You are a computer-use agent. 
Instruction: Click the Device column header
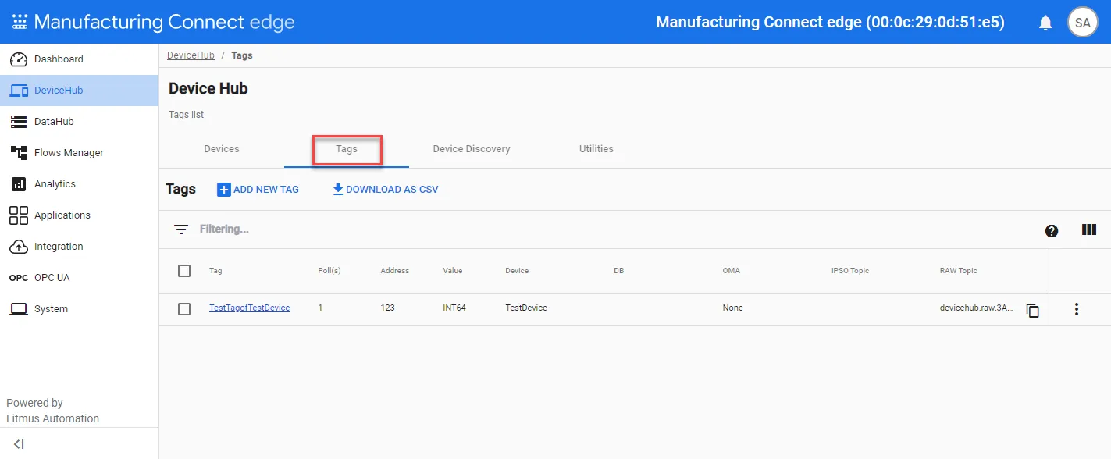pos(517,271)
